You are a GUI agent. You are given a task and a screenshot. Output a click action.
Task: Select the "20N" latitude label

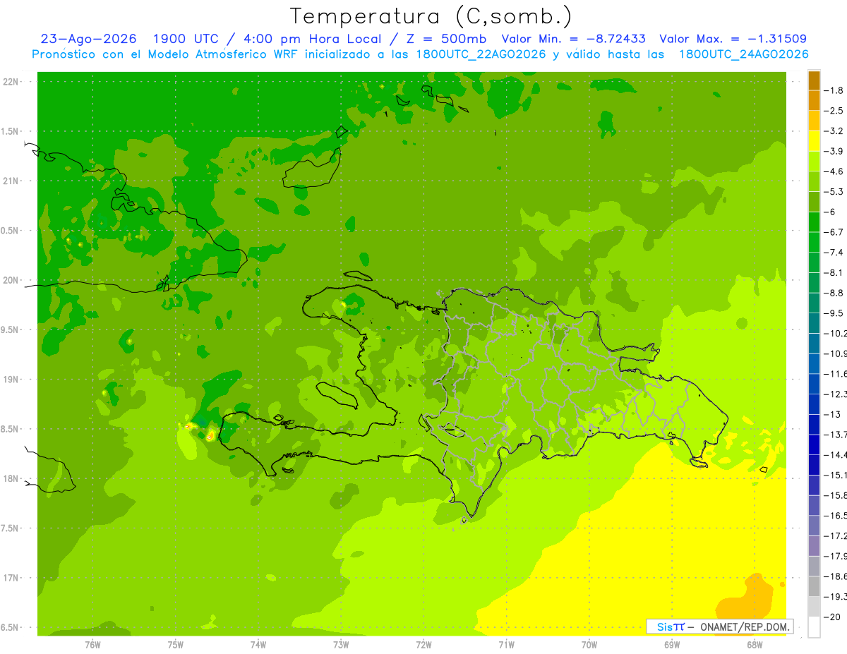[x=11, y=280]
